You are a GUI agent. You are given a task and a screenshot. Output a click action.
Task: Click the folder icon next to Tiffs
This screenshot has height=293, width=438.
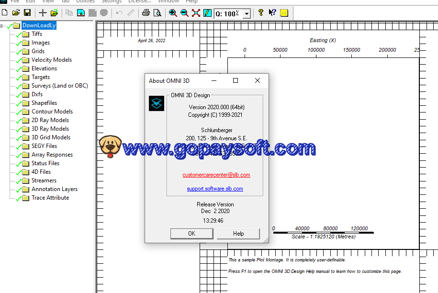(x=26, y=34)
